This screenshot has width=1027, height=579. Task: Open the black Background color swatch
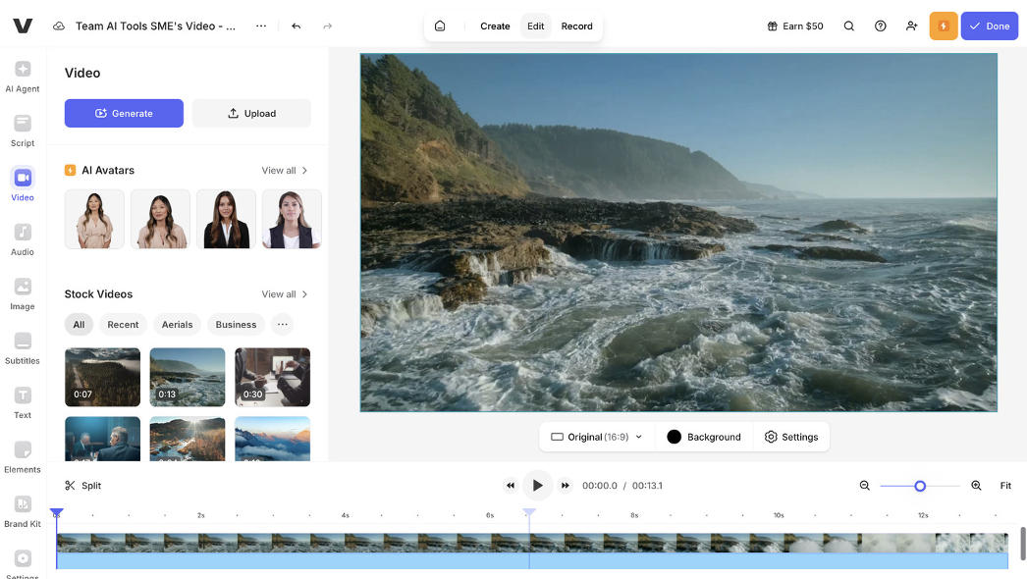pos(674,437)
